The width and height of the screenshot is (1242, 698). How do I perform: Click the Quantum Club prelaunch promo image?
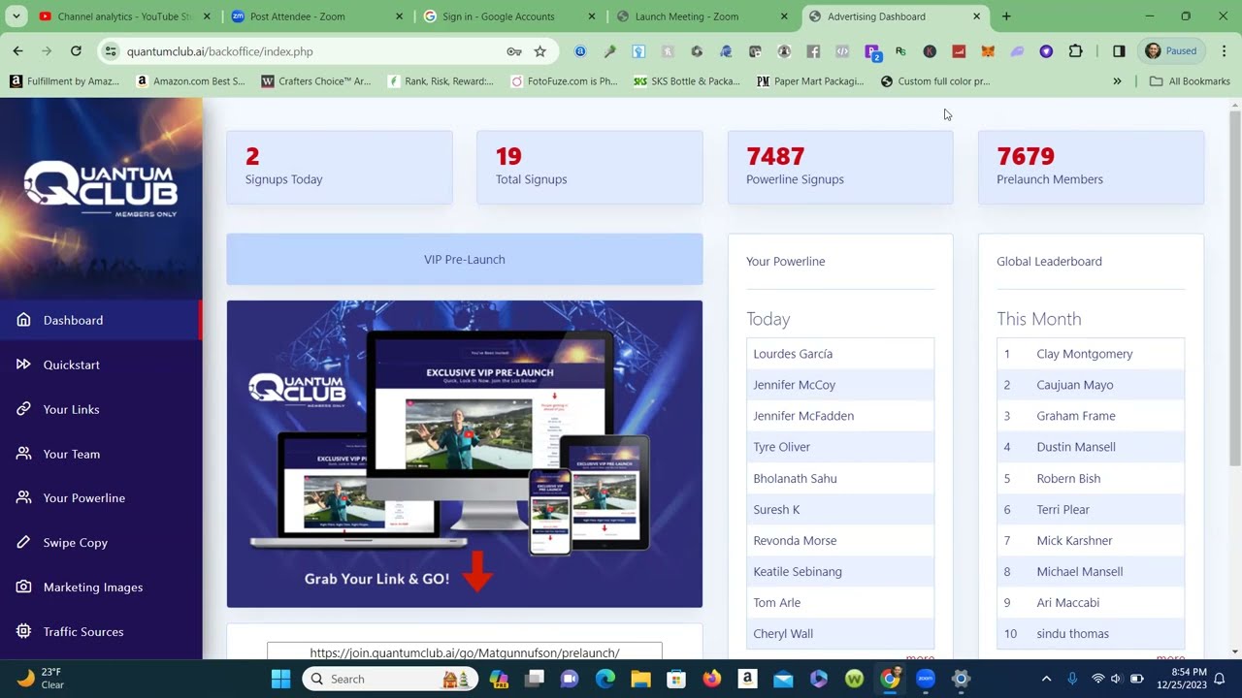click(x=465, y=454)
